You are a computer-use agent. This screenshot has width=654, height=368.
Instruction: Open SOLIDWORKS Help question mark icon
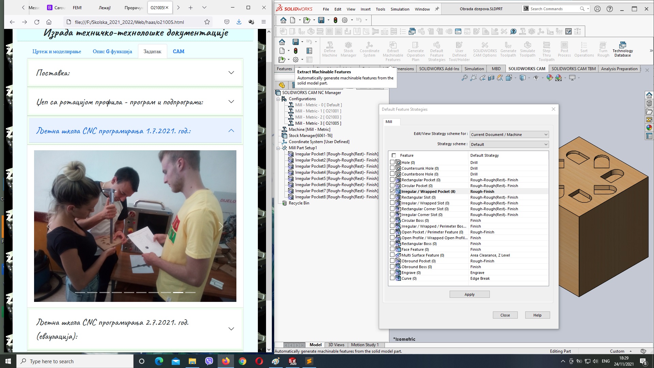[610, 9]
